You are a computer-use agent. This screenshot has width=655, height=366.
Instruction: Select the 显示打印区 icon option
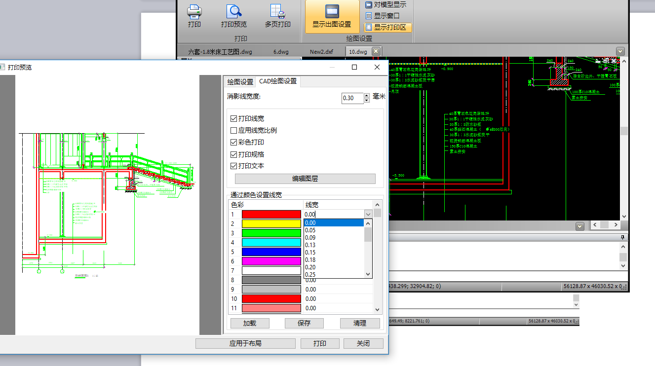(369, 27)
